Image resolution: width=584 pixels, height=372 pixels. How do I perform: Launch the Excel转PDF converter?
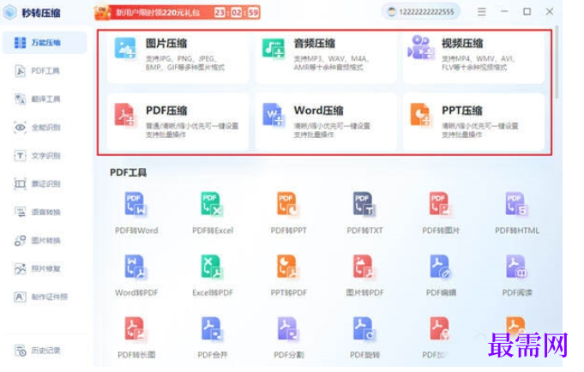click(213, 275)
